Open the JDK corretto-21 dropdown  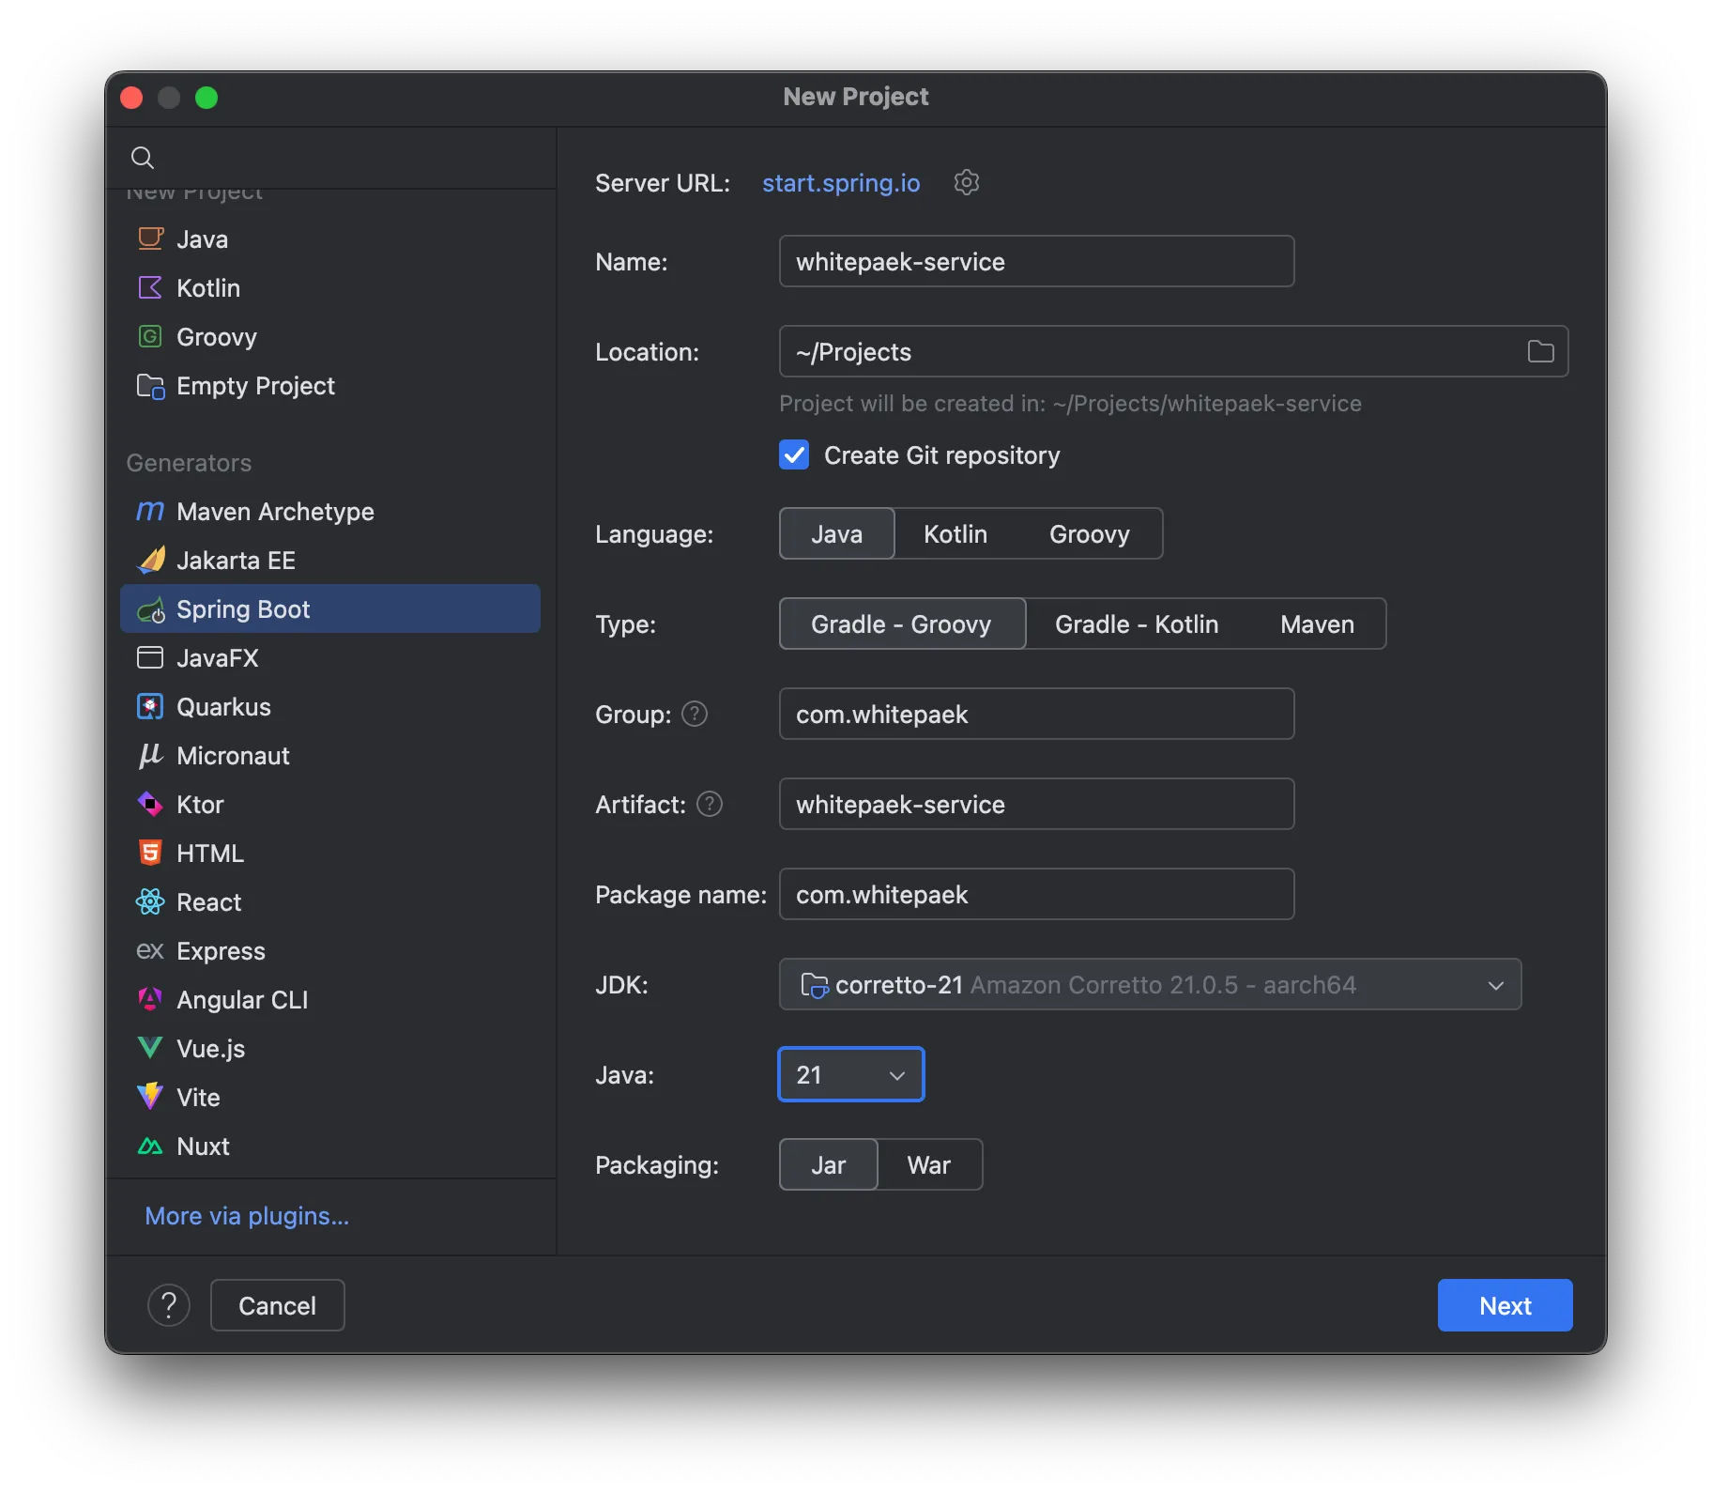click(1150, 984)
